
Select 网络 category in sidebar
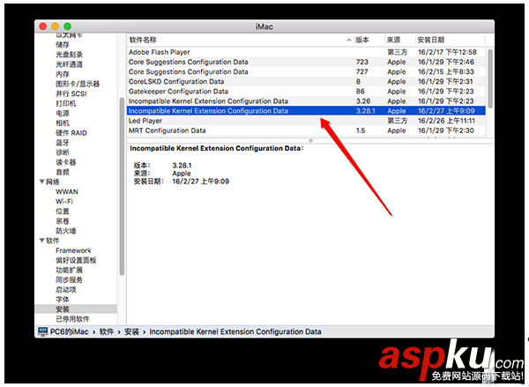pos(53,182)
